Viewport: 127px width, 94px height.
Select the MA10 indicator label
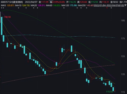click(18, 6)
